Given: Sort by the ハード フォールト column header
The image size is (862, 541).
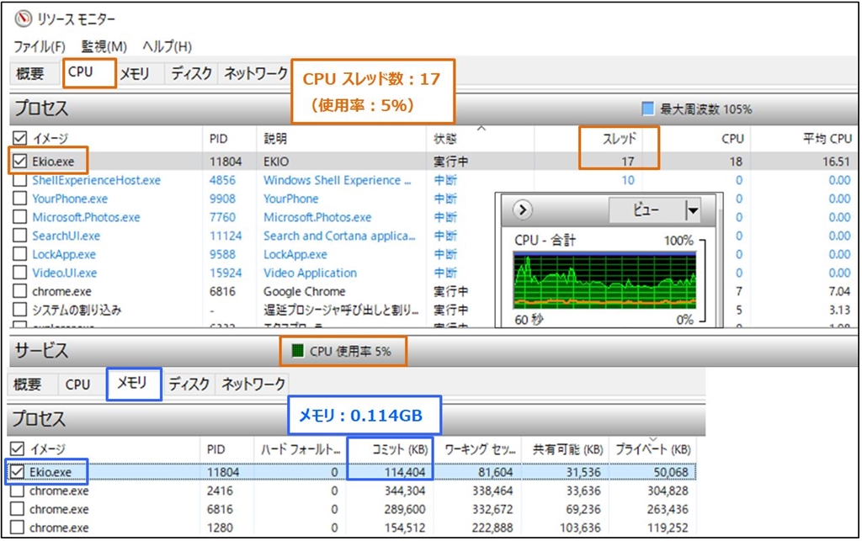Looking at the screenshot, I should pos(300,449).
